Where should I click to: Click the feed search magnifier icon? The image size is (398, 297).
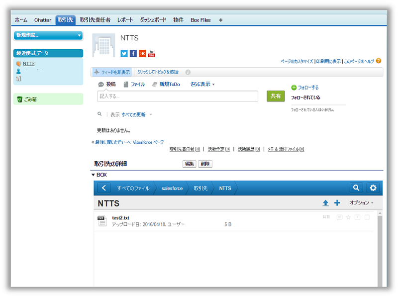[99, 114]
